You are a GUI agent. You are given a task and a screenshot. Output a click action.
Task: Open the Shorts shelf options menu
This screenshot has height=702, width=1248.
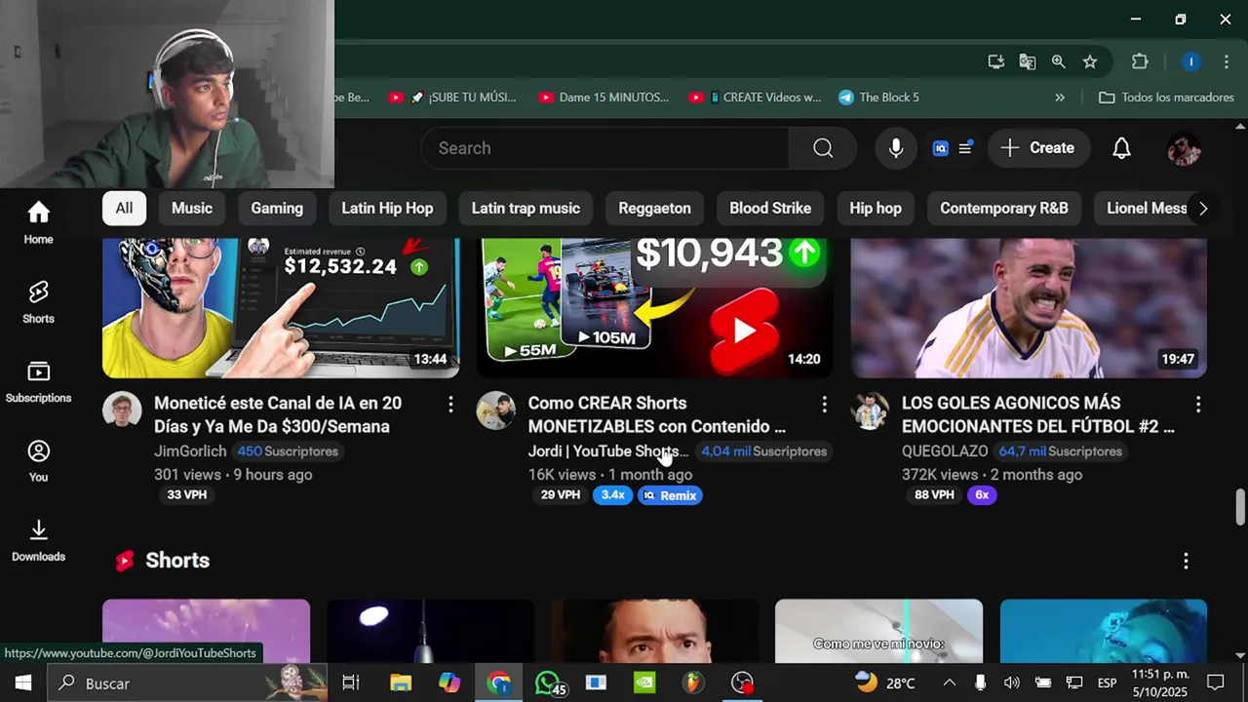point(1186,561)
